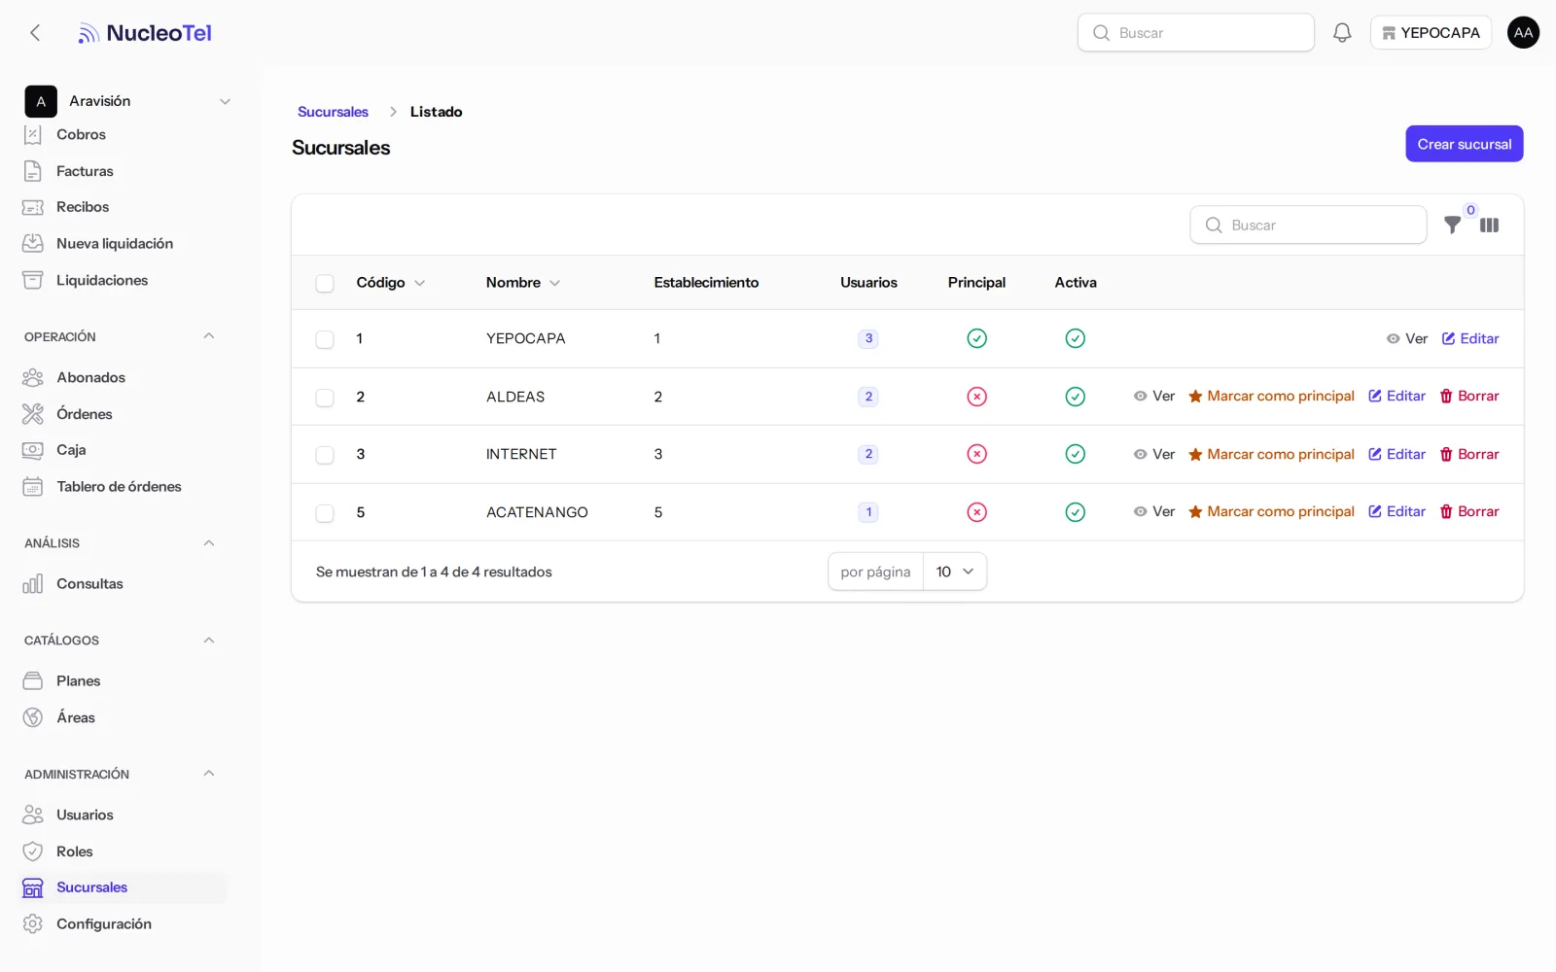This screenshot has height=972, width=1556.
Task: Expand the Aravisión company selector
Action: pos(128,101)
